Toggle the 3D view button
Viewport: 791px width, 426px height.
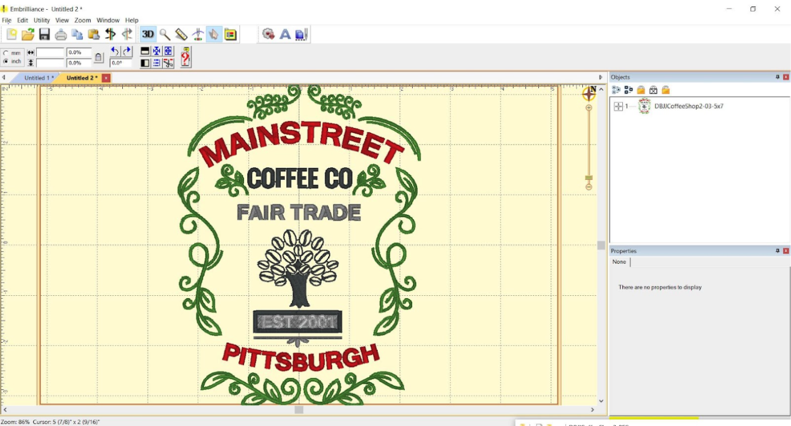pos(148,35)
